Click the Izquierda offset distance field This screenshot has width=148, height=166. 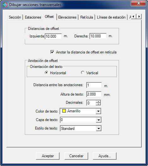pos(53,36)
